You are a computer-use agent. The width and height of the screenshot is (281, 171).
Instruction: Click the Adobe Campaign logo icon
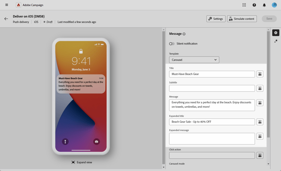(18, 5)
